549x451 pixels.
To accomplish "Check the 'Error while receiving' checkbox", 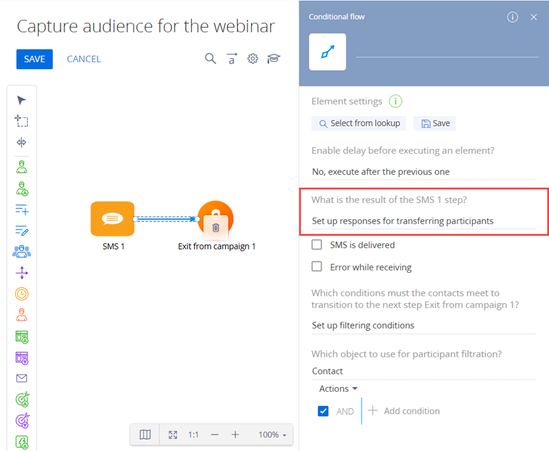I will coord(317,267).
